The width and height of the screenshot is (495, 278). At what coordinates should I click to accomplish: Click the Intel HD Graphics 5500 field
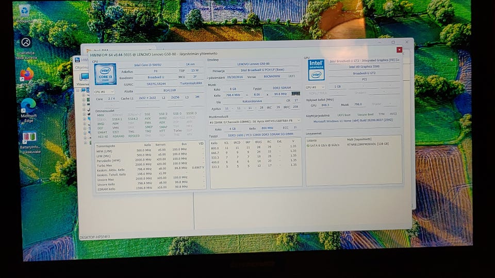click(x=364, y=67)
